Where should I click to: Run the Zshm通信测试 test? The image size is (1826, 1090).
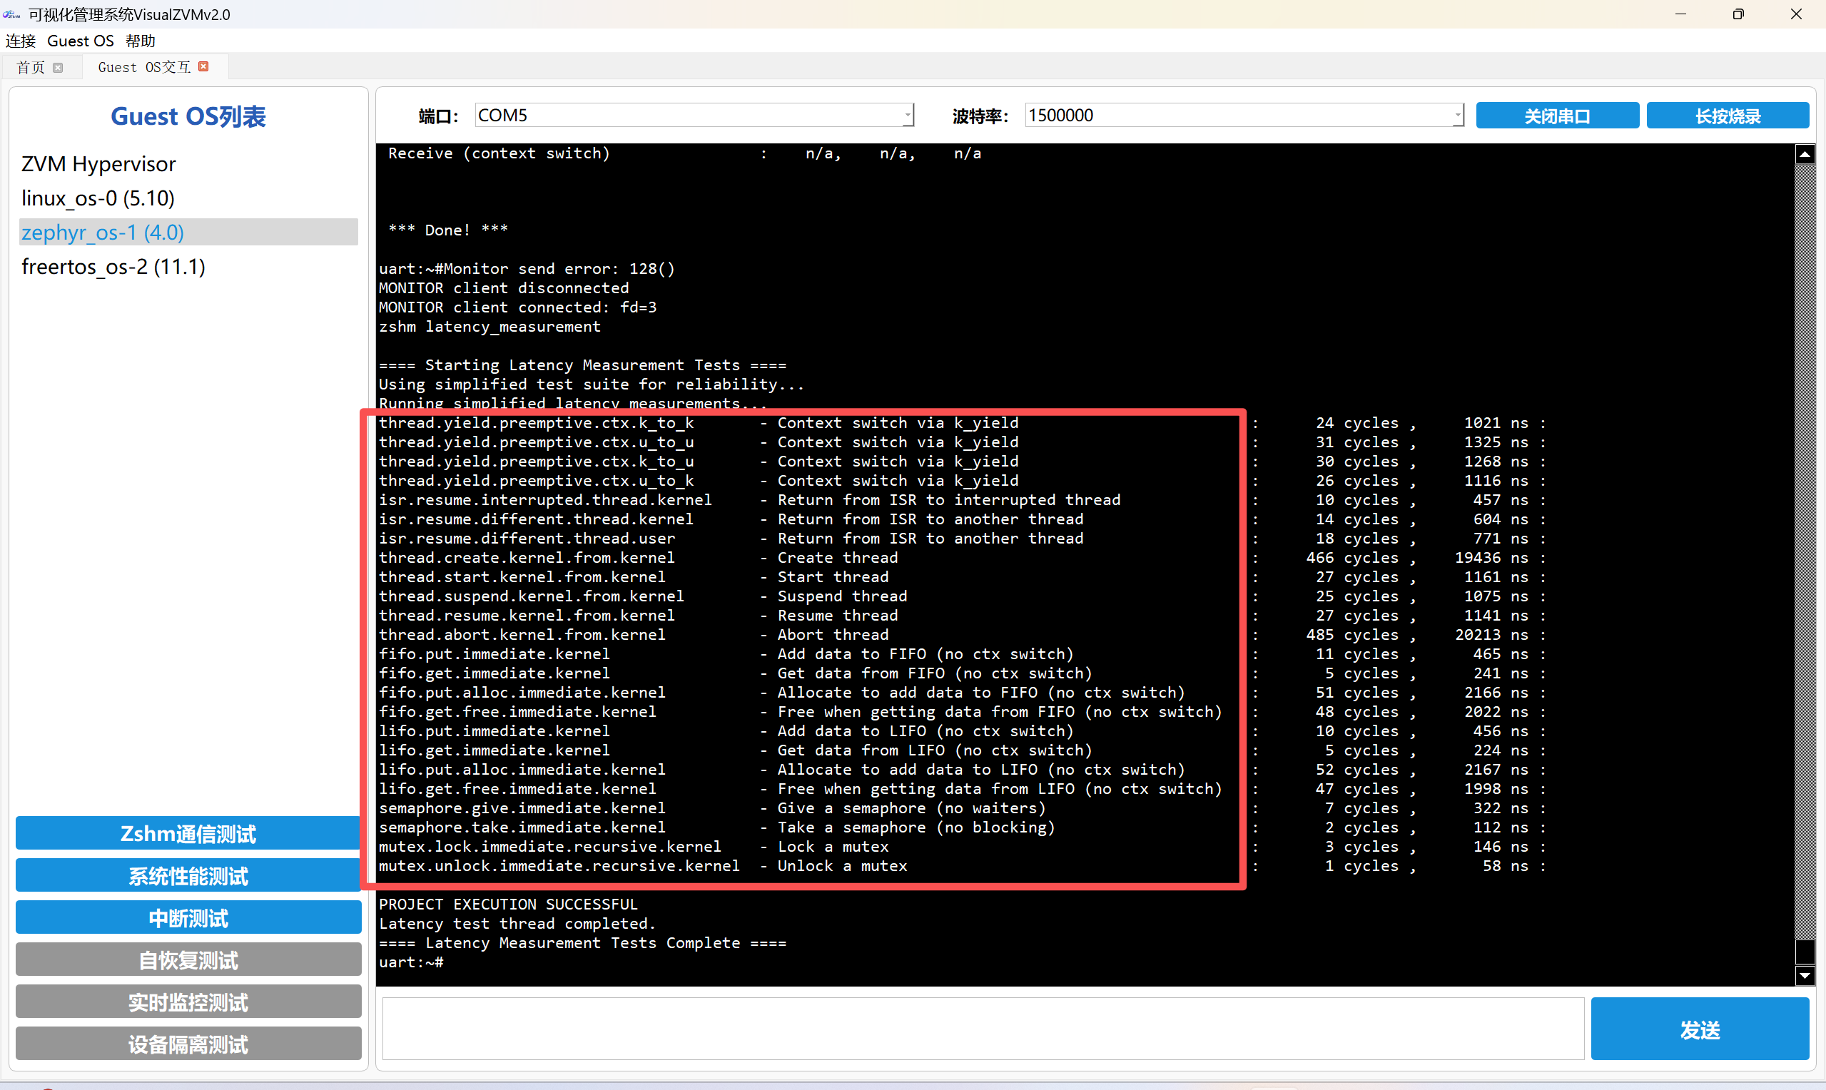188,834
